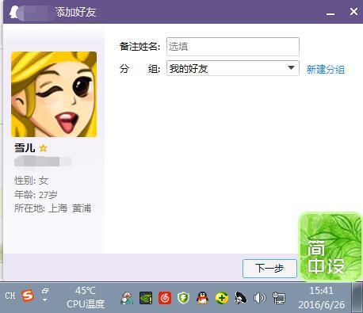Open the NVIDIA tray icon

[x=146, y=298]
